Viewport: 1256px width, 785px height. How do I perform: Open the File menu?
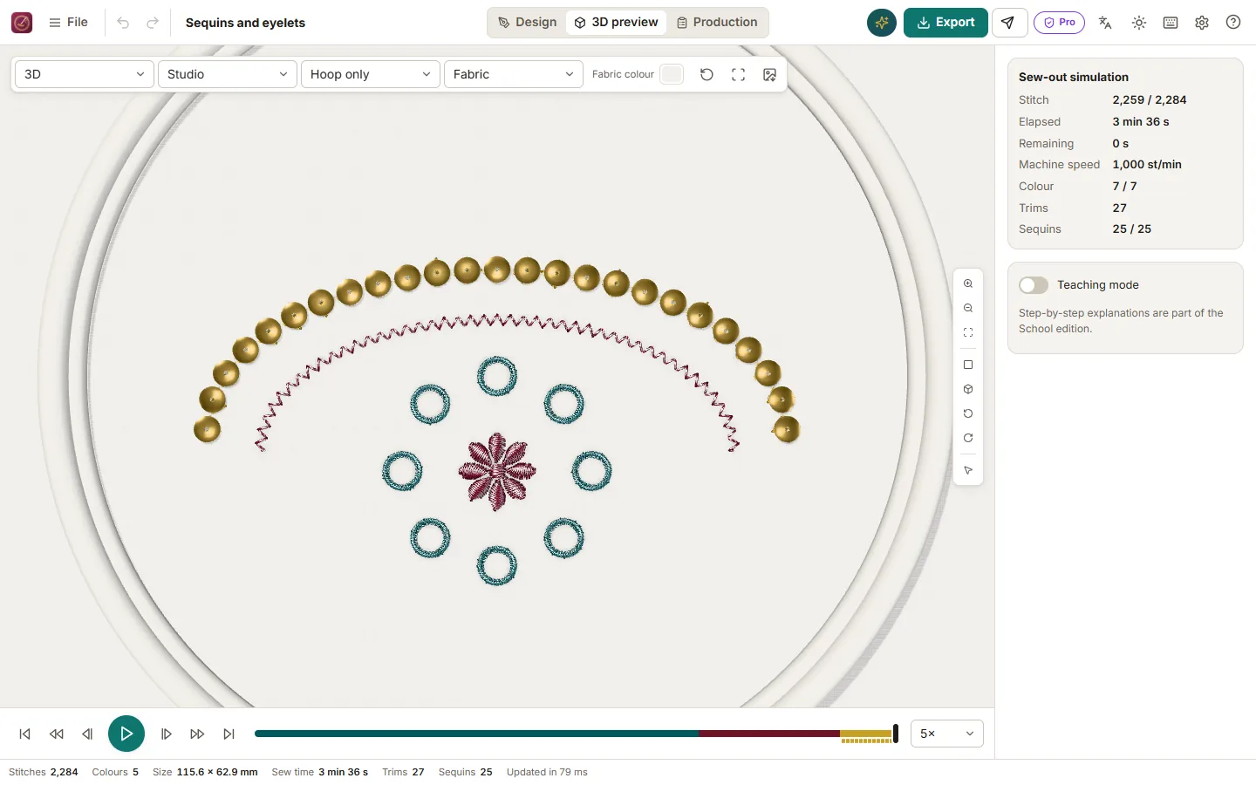pos(68,23)
